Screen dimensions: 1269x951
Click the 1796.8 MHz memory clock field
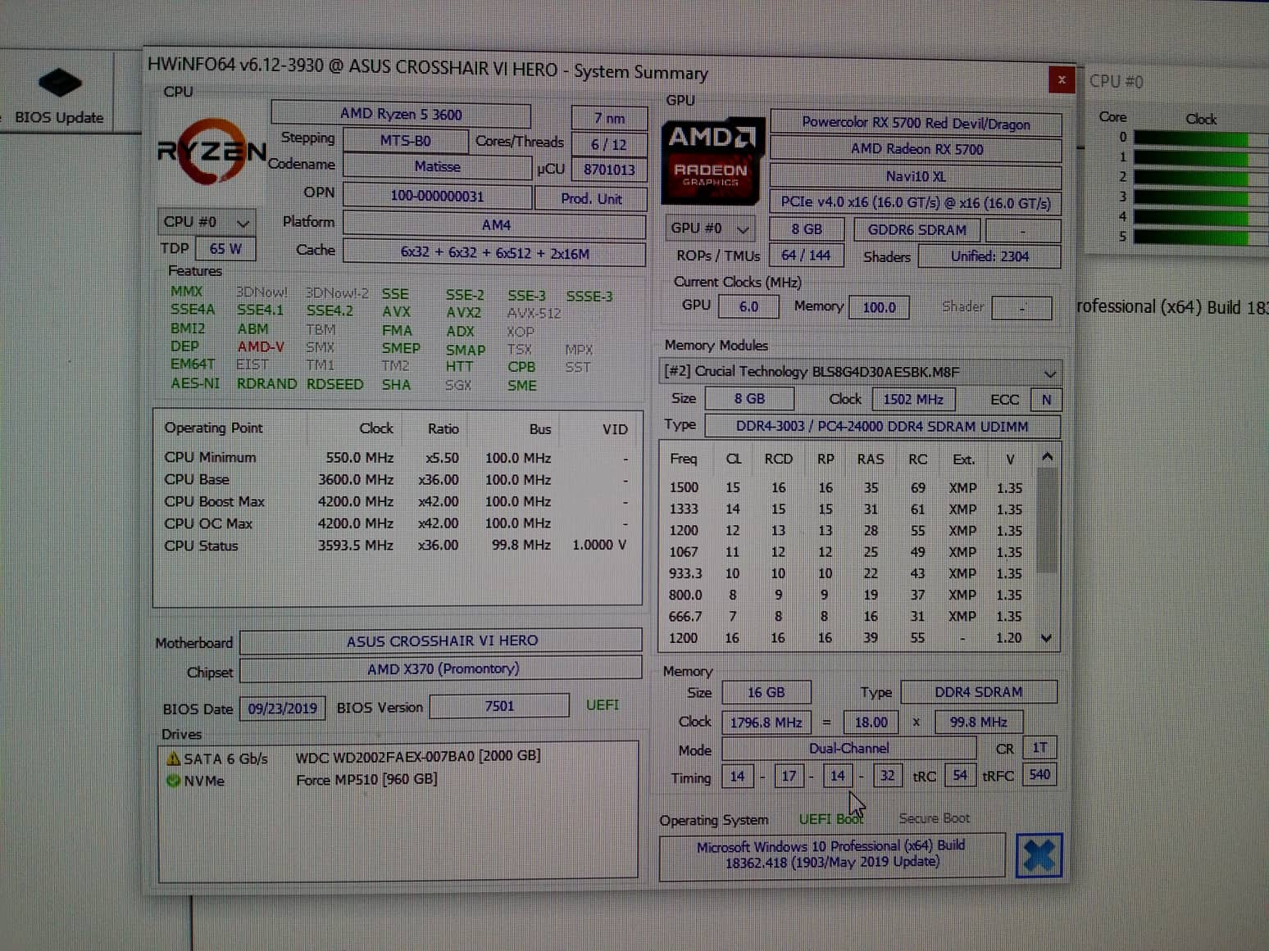click(766, 722)
